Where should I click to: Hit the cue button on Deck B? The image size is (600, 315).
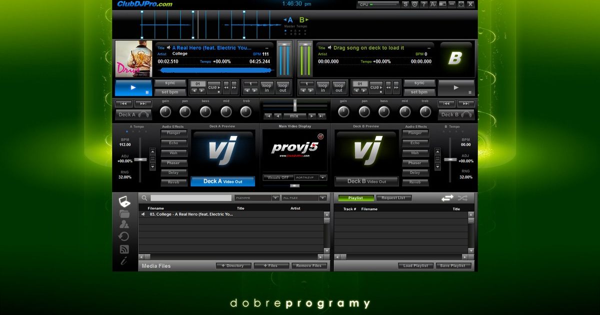pos(376,87)
